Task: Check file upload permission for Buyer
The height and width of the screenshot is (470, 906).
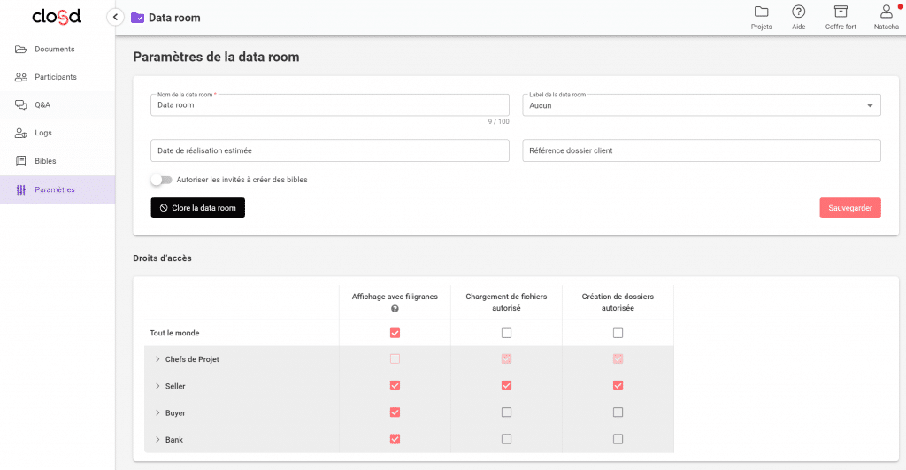Action: click(506, 412)
